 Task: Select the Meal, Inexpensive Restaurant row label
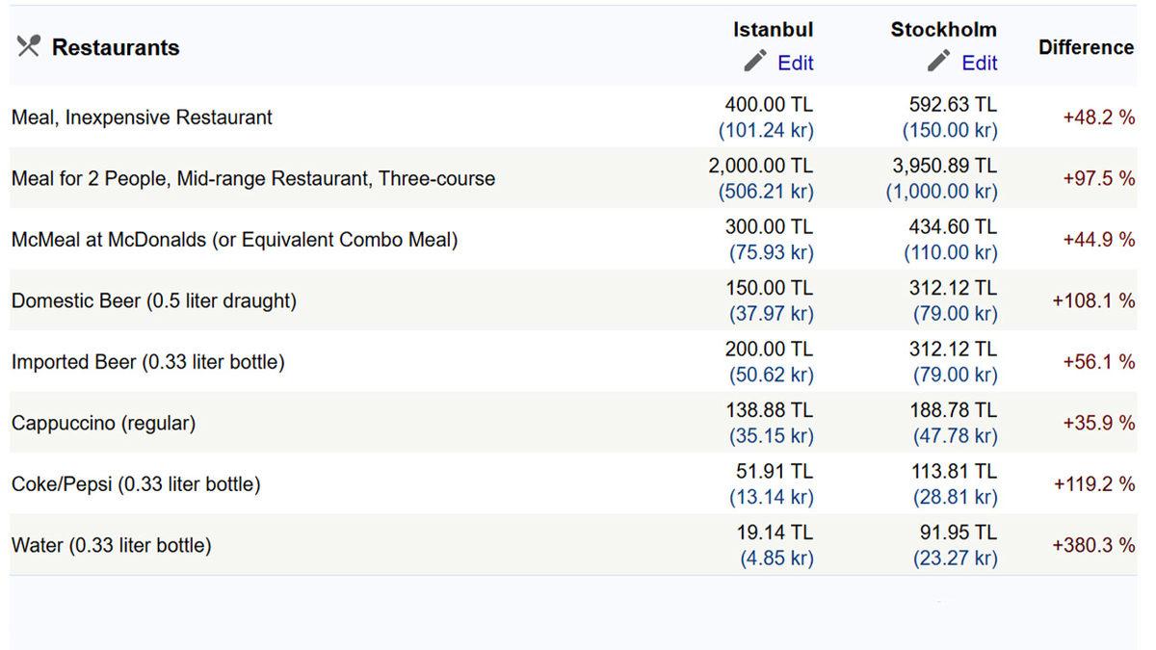[x=142, y=117]
